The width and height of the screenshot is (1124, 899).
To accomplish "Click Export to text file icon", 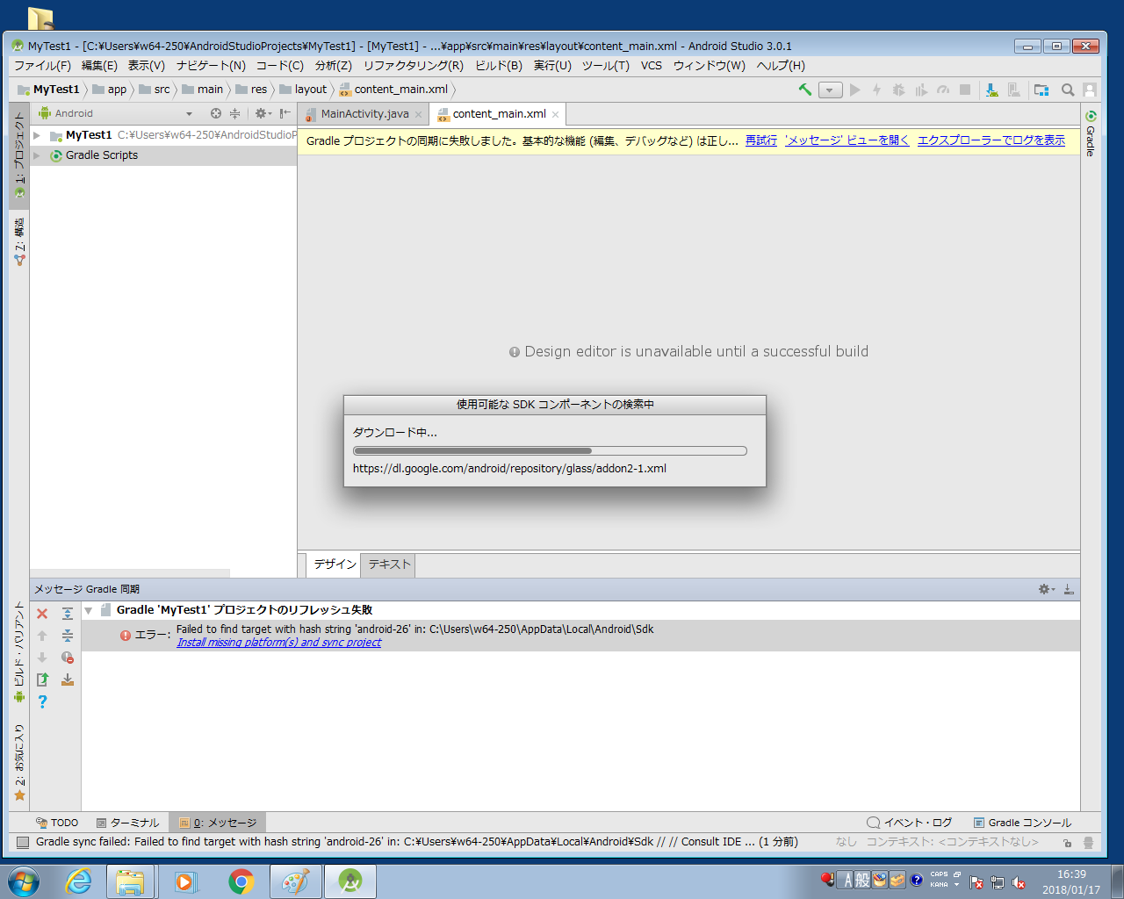I will [42, 680].
